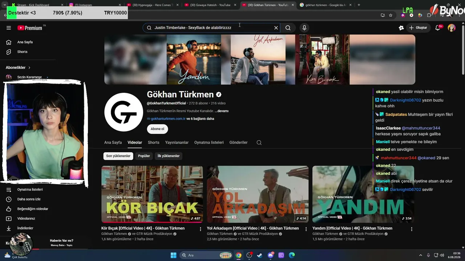465x261 pixels.
Task: Switch to the channel Ana Sayfa tab
Action: pyautogui.click(x=113, y=142)
